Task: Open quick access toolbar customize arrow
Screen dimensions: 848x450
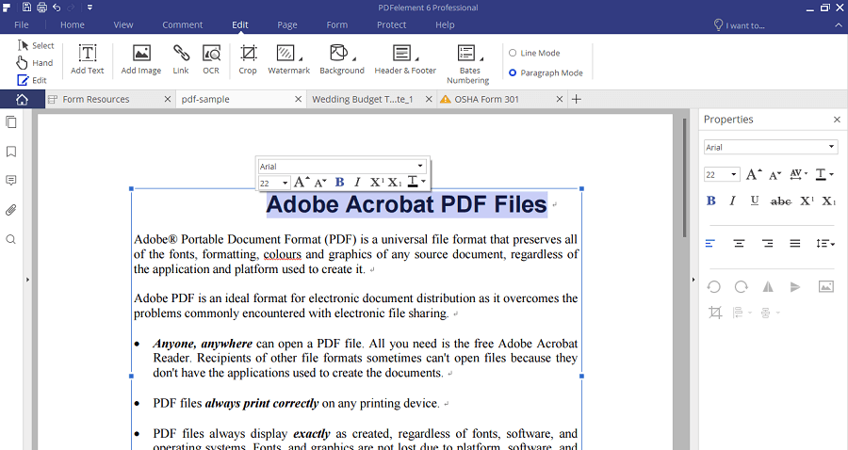Action: pyautogui.click(x=90, y=7)
